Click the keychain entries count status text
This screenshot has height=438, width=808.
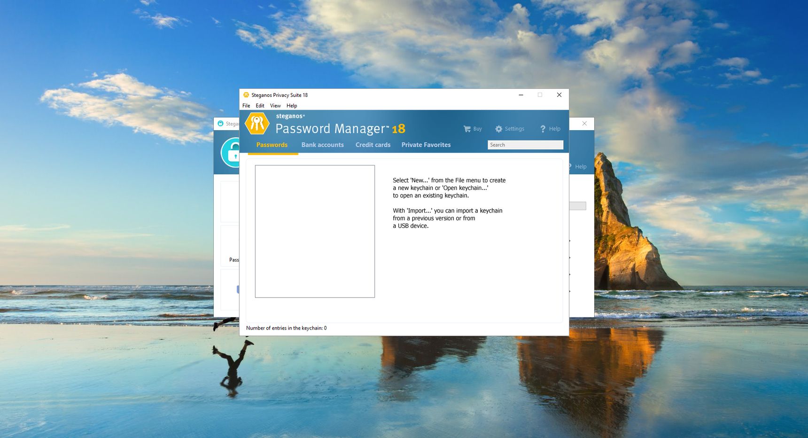pyautogui.click(x=286, y=328)
